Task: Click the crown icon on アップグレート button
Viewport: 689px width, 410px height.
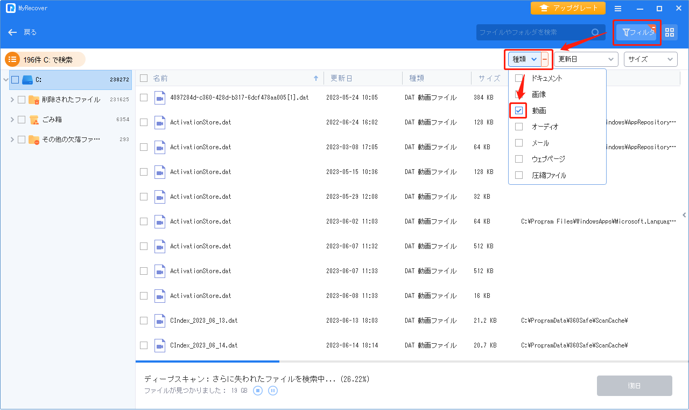Action: (544, 8)
